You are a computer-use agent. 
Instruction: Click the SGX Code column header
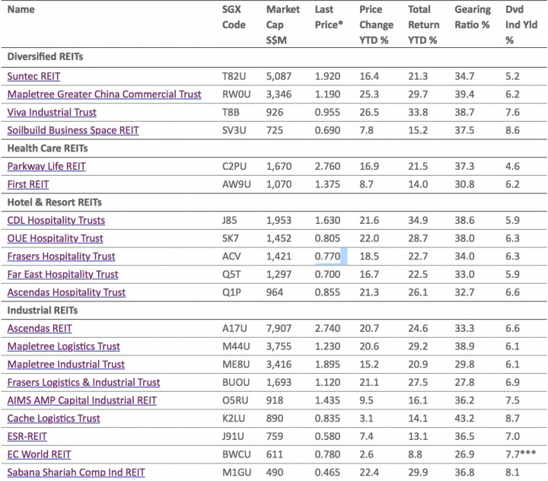(234, 18)
